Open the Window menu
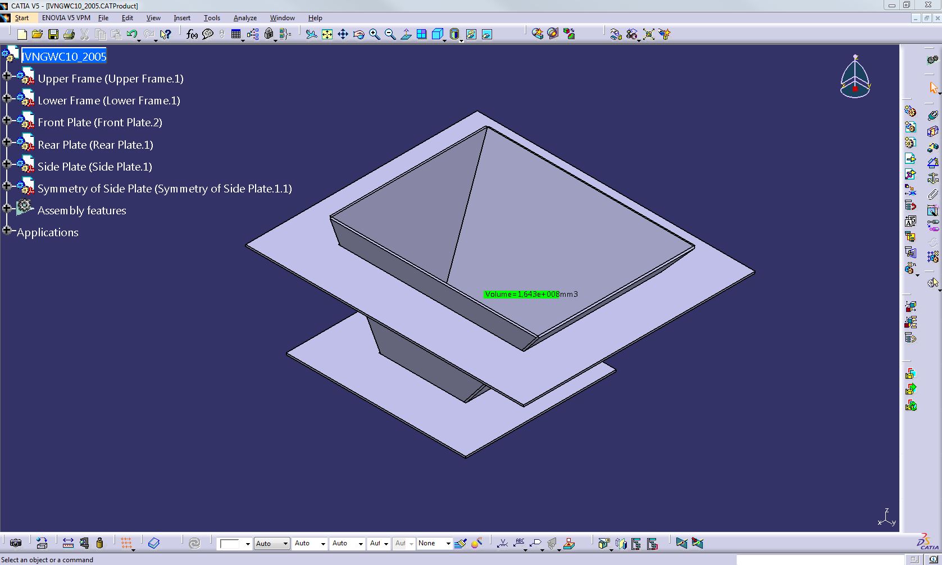Screen dimensions: 942x565 pos(282,18)
